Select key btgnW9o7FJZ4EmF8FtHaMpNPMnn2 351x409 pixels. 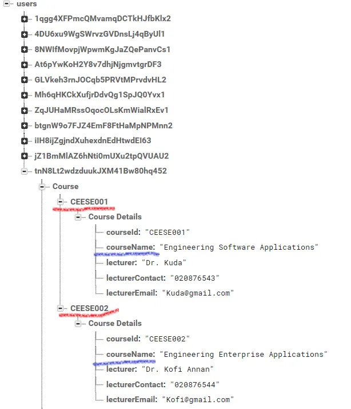click(x=103, y=125)
